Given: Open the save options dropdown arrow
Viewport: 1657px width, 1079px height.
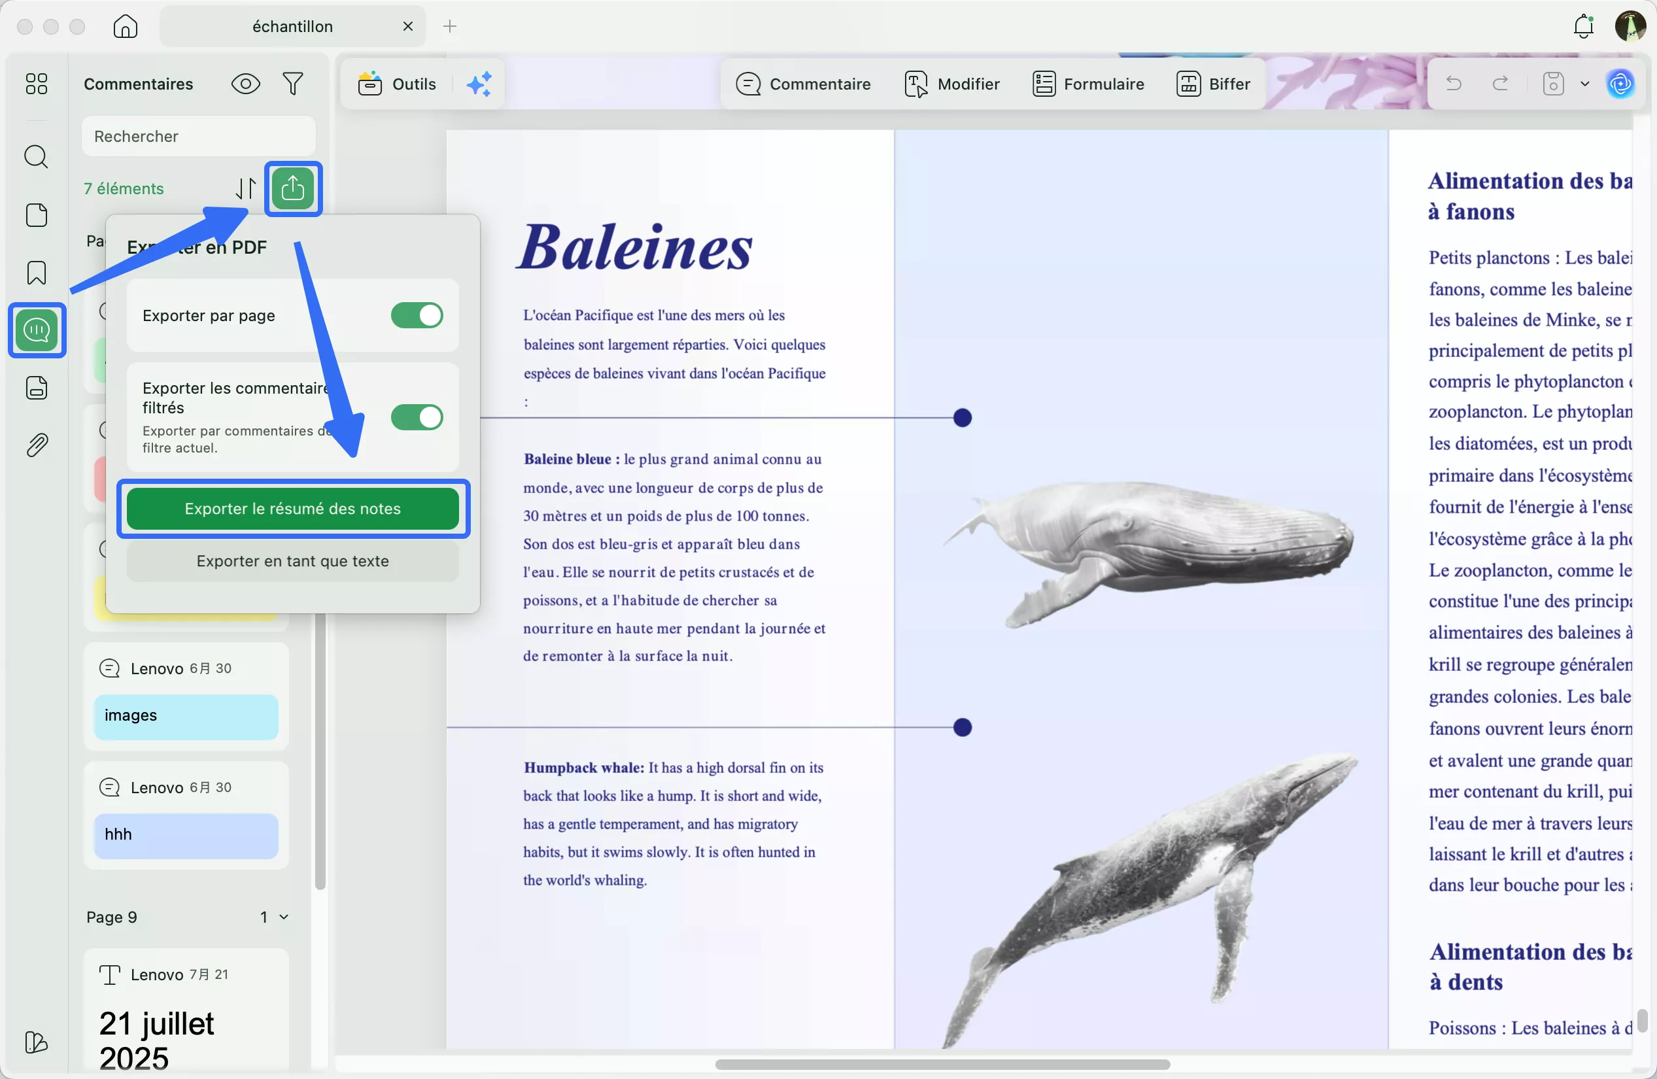Looking at the screenshot, I should tap(1585, 84).
